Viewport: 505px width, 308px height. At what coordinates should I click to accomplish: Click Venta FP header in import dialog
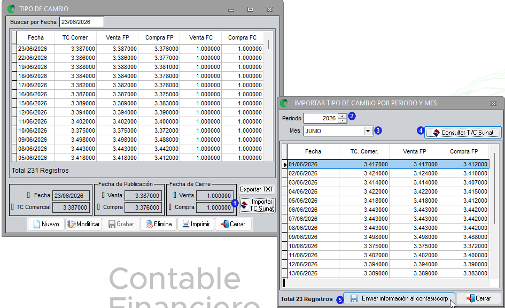coord(414,151)
